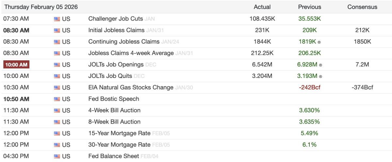Click the Consensus column header

[x=362, y=7]
